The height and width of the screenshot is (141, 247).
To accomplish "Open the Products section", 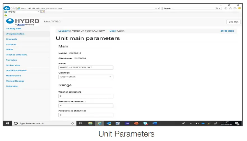I will pyautogui.click(x=11, y=44).
